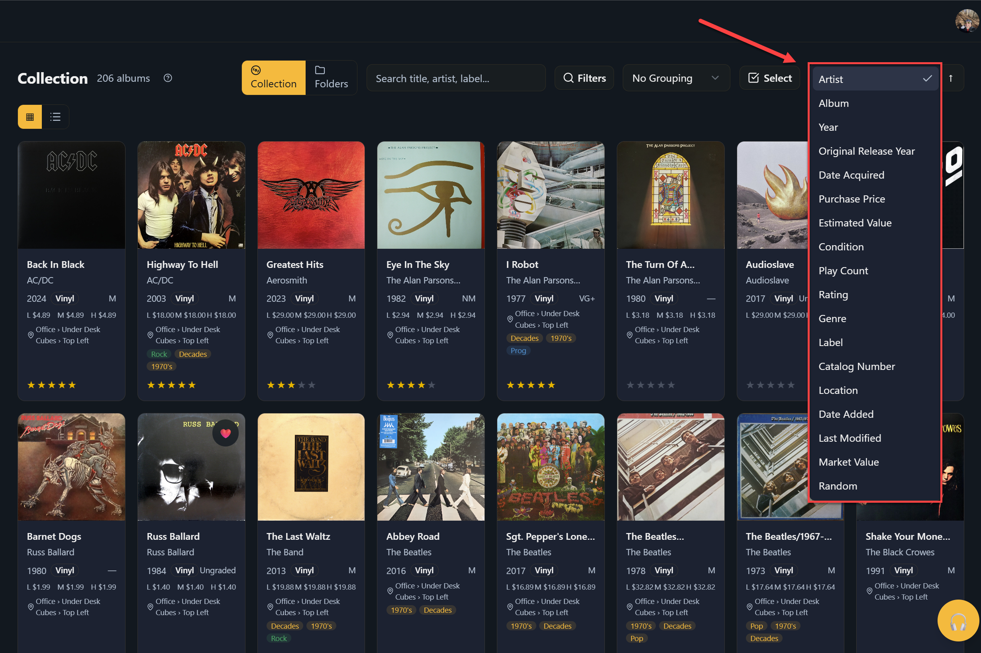Sort by Play Count
The image size is (981, 653).
pyautogui.click(x=875, y=271)
